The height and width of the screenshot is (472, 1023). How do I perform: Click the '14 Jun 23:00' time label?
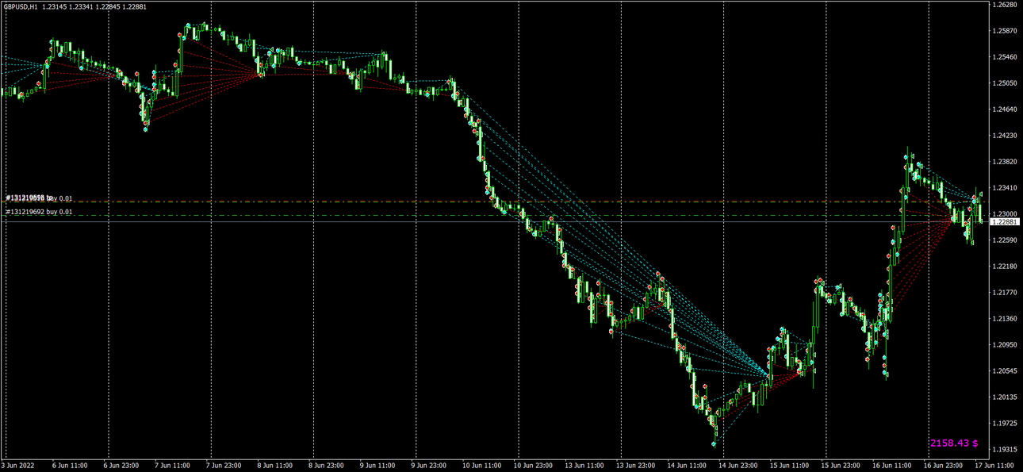[x=738, y=466]
